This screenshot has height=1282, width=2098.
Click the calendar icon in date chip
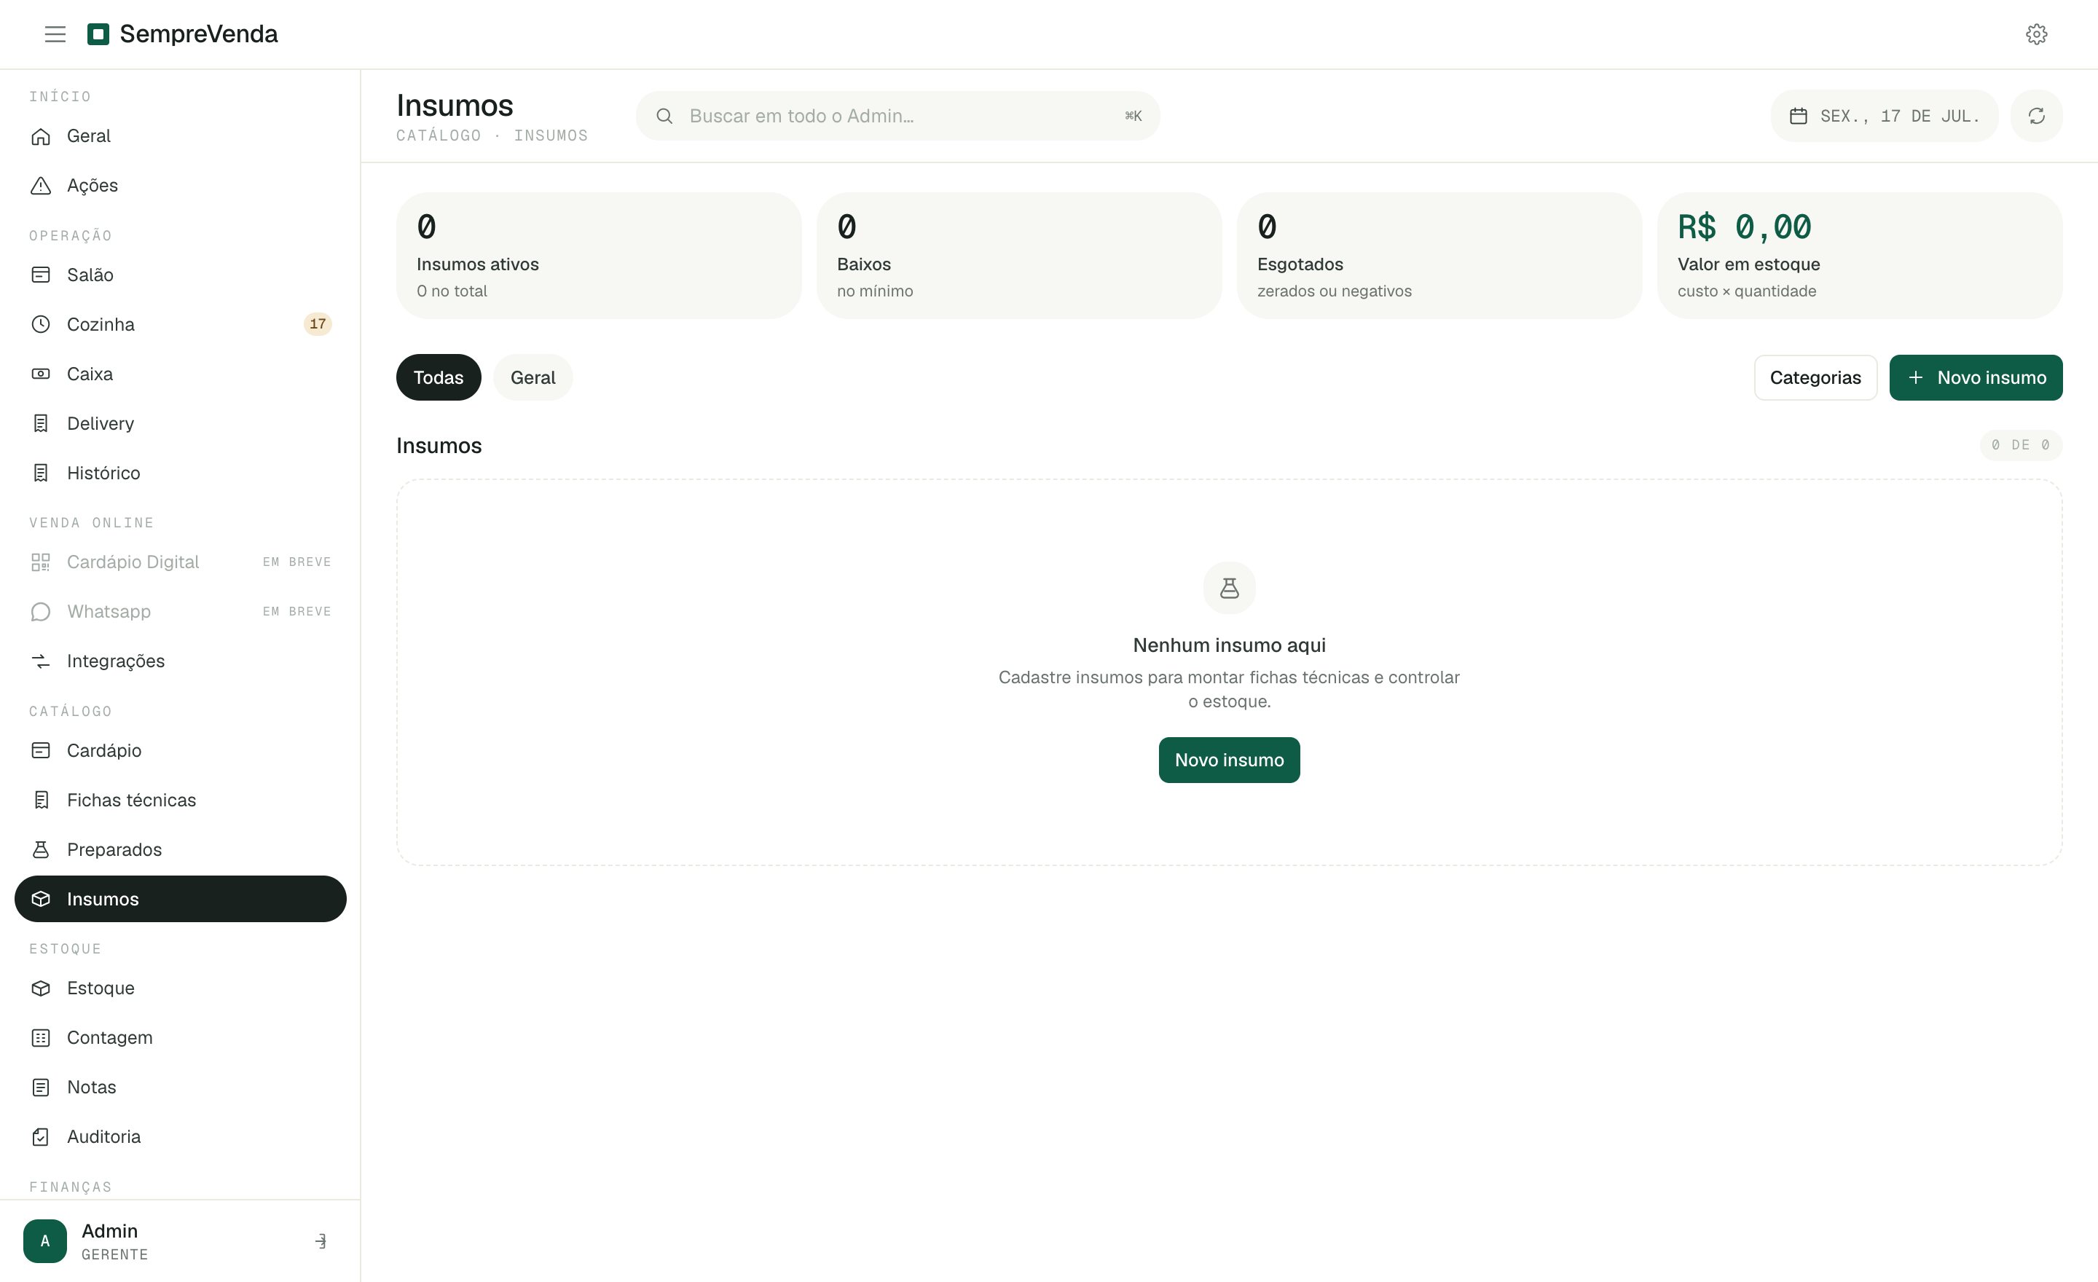[1799, 116]
